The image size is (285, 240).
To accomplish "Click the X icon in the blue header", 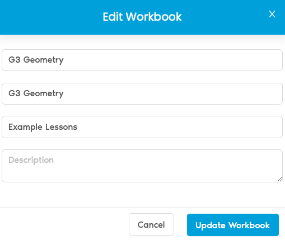I will click(x=272, y=14).
